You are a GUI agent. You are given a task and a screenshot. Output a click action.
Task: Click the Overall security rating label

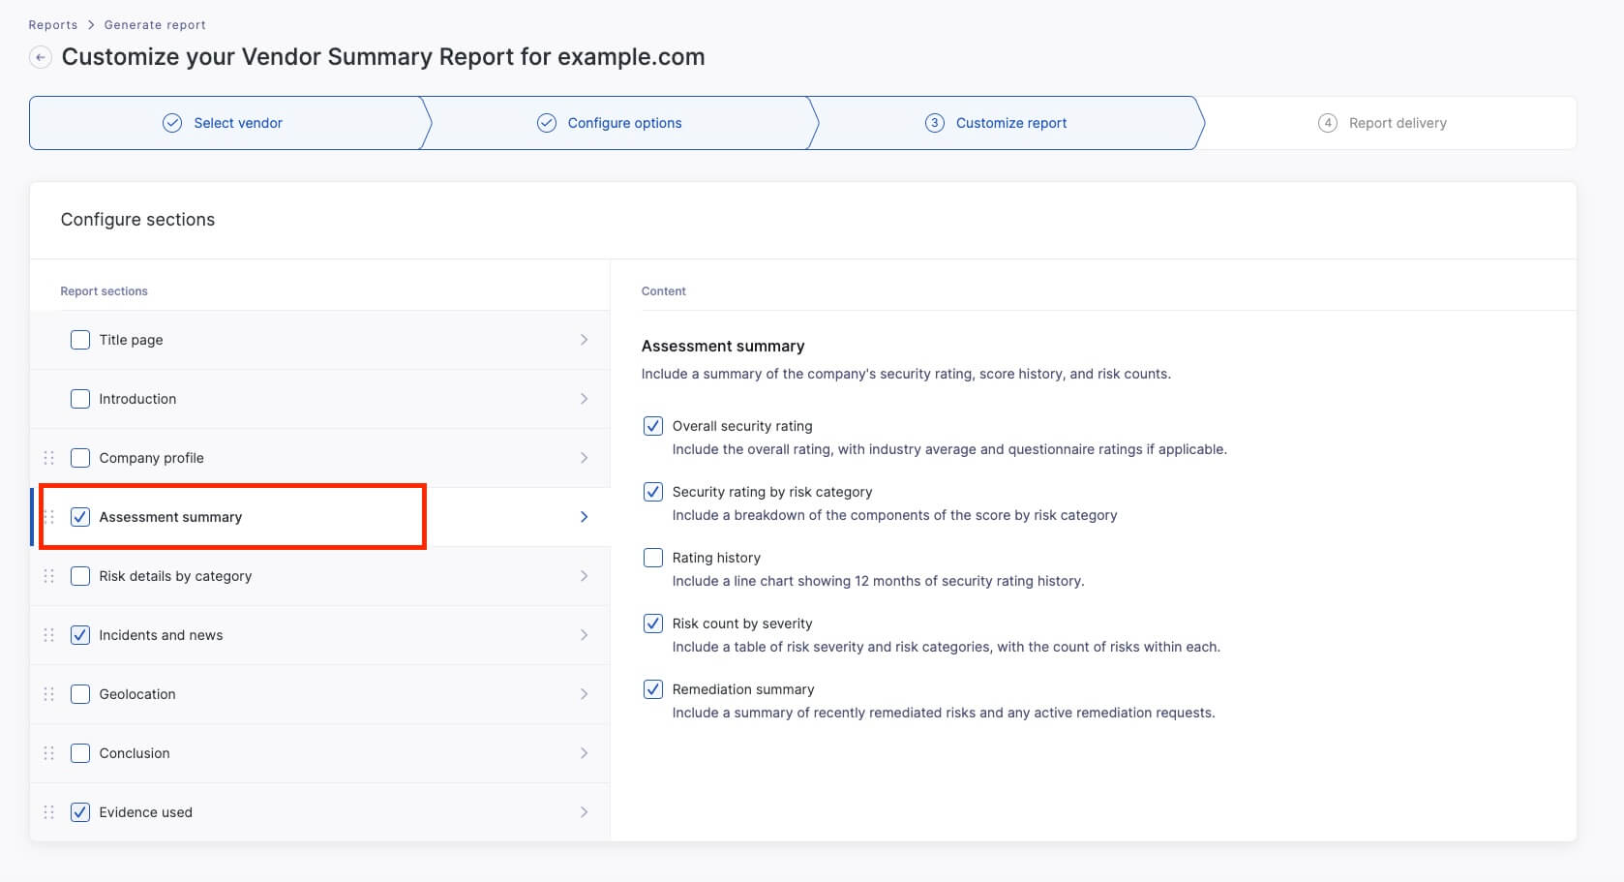pos(742,426)
